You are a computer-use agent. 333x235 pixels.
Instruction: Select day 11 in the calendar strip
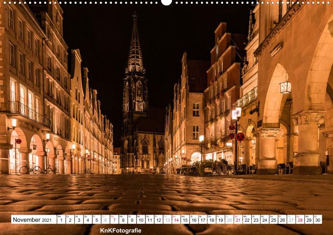tap(150, 219)
